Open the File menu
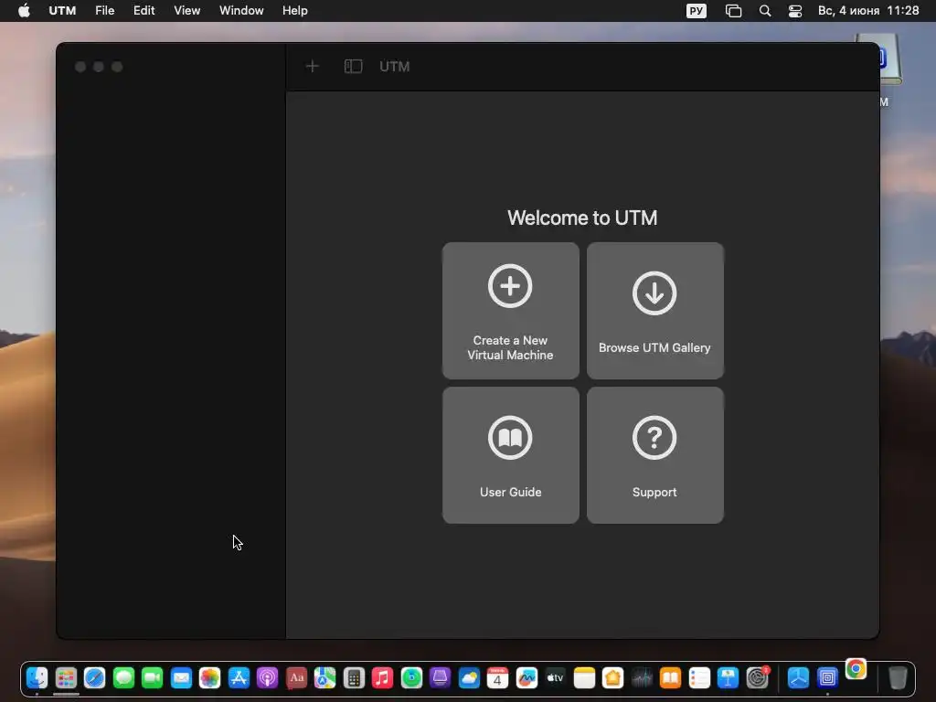 tap(104, 11)
